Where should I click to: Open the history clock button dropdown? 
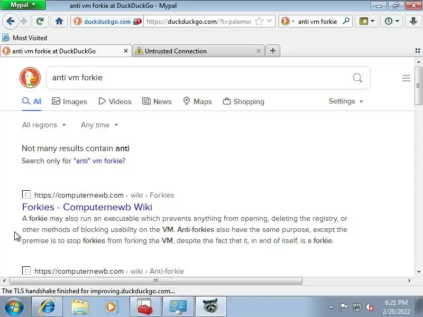point(391,21)
